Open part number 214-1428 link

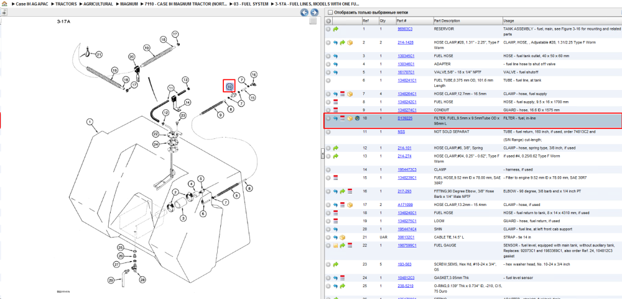[x=406, y=42]
